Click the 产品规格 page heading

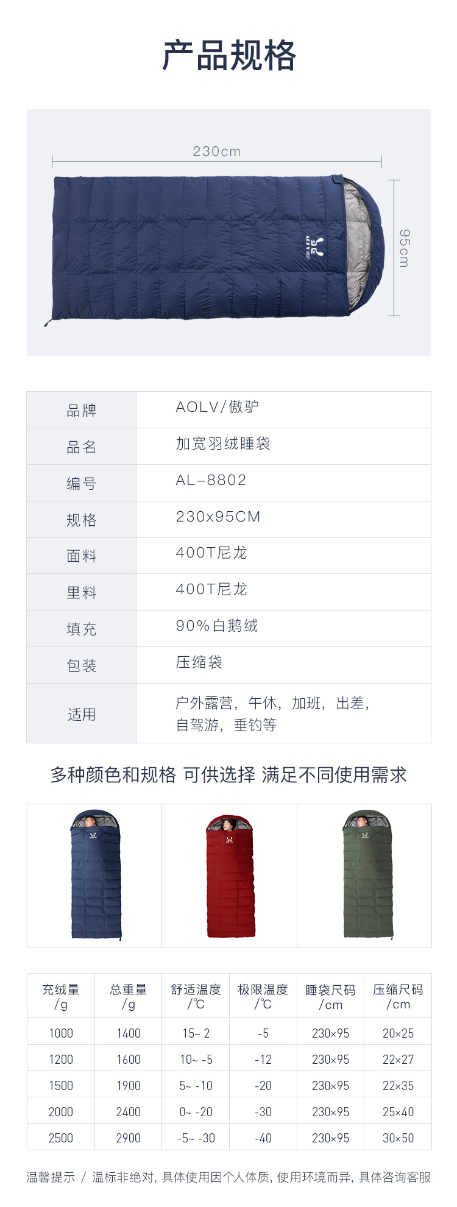point(229,55)
